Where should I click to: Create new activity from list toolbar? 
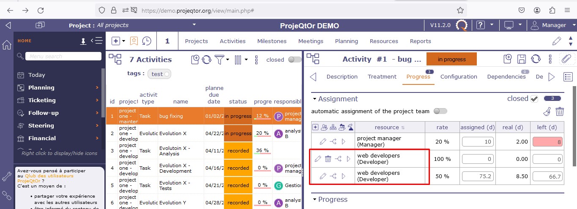coord(195,60)
